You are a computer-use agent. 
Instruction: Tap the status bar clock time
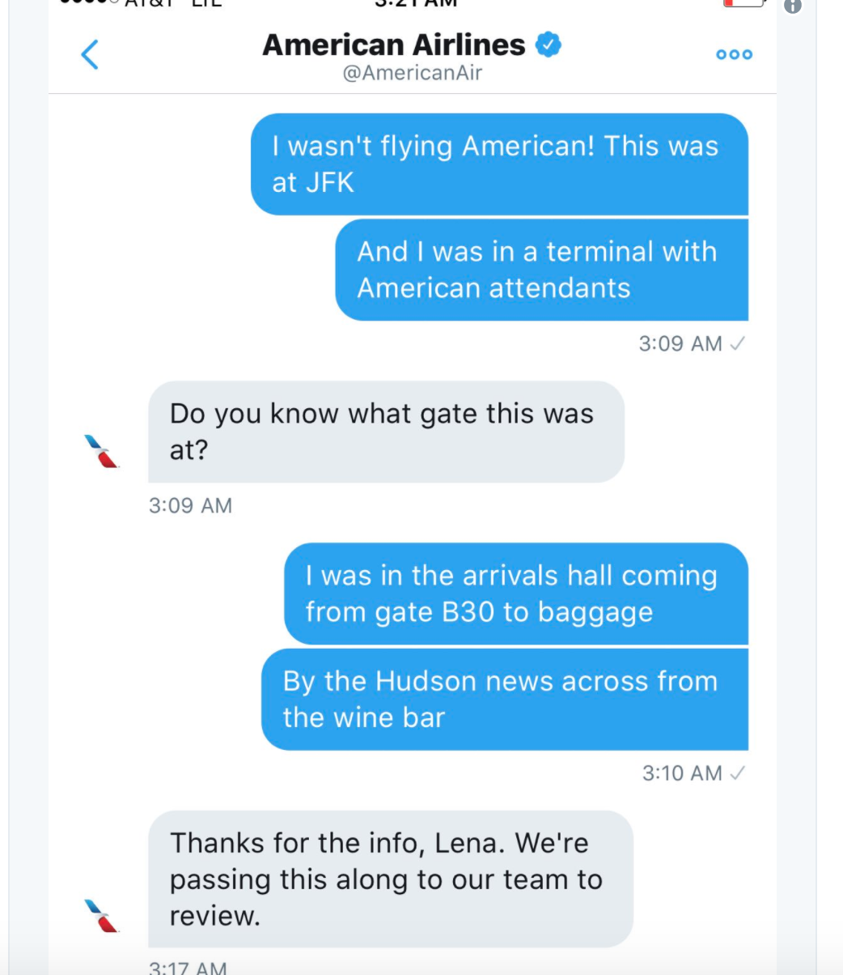coord(417,3)
